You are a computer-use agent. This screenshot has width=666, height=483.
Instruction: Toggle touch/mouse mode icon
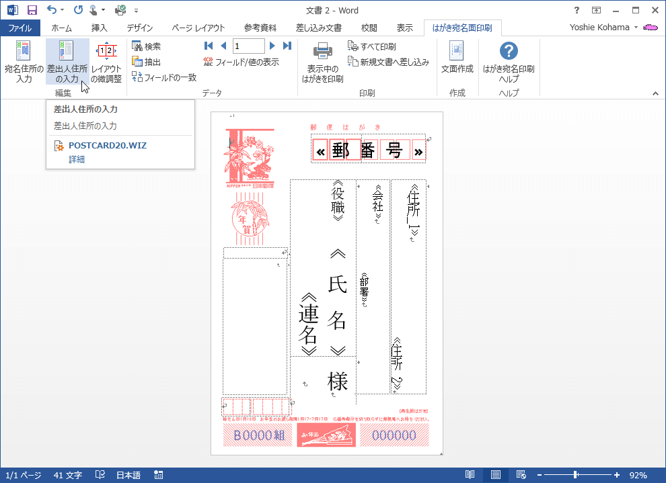pos(93,9)
